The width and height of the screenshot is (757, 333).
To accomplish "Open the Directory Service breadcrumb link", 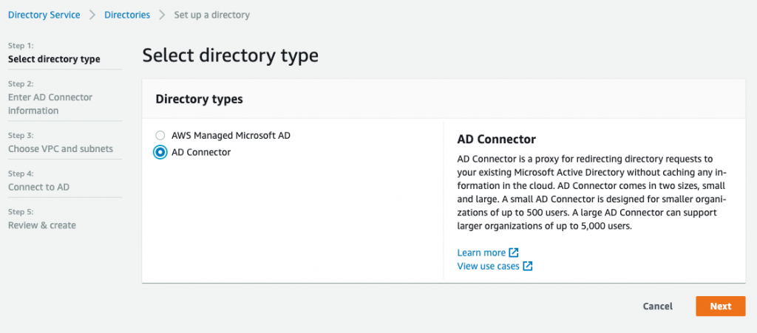I will tap(44, 15).
